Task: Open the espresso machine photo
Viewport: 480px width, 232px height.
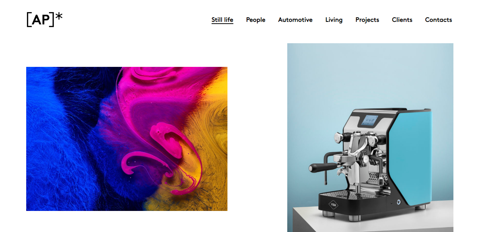Action: click(x=370, y=137)
